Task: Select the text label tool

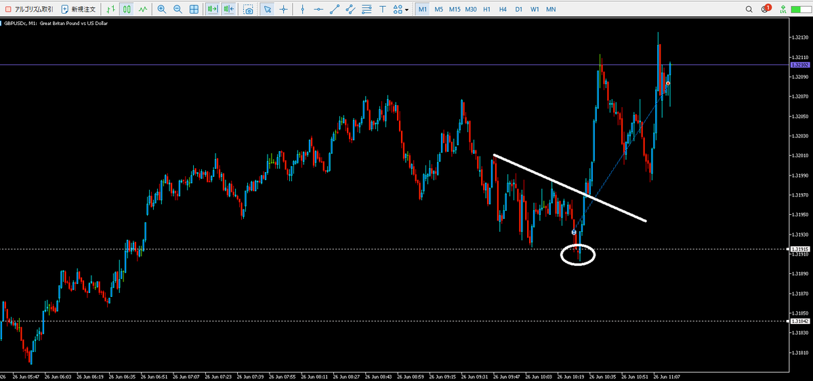Action: [x=382, y=9]
